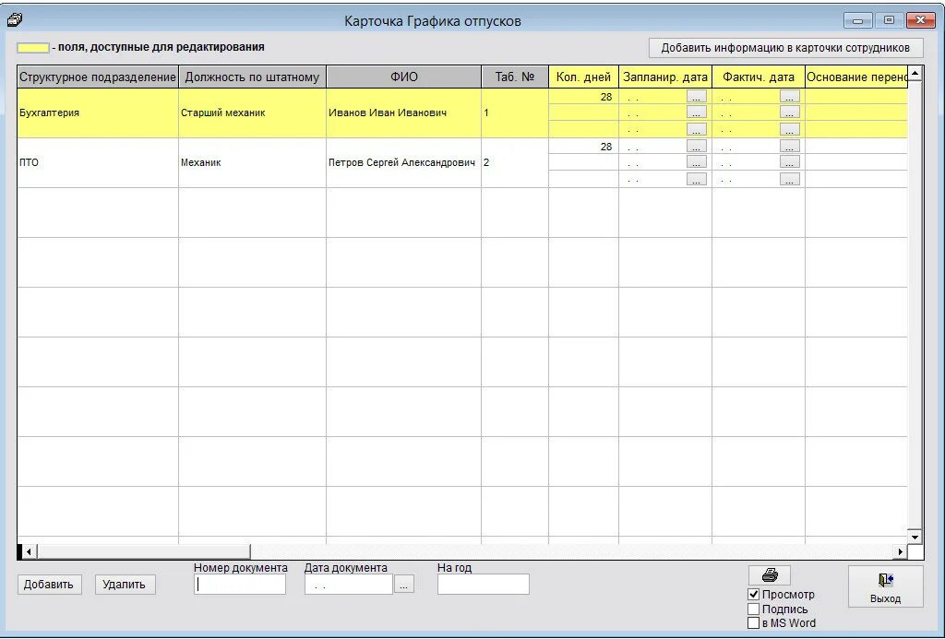The height and width of the screenshot is (639, 945).
Task: Open planned date picker in Петров's first row
Action: [x=697, y=147]
